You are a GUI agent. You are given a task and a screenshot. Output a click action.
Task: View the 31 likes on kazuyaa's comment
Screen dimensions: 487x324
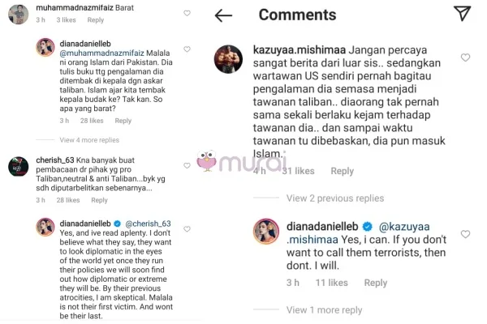298,171
